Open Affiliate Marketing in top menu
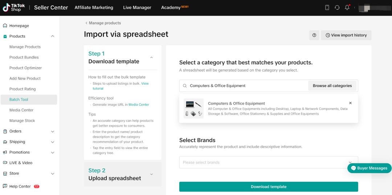Image resolution: width=392 pixels, height=195 pixels. [94, 8]
